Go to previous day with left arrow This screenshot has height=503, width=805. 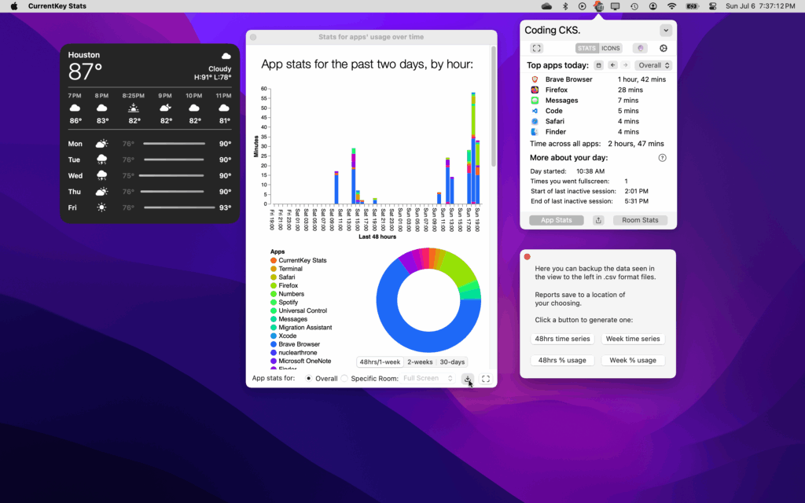pos(612,65)
